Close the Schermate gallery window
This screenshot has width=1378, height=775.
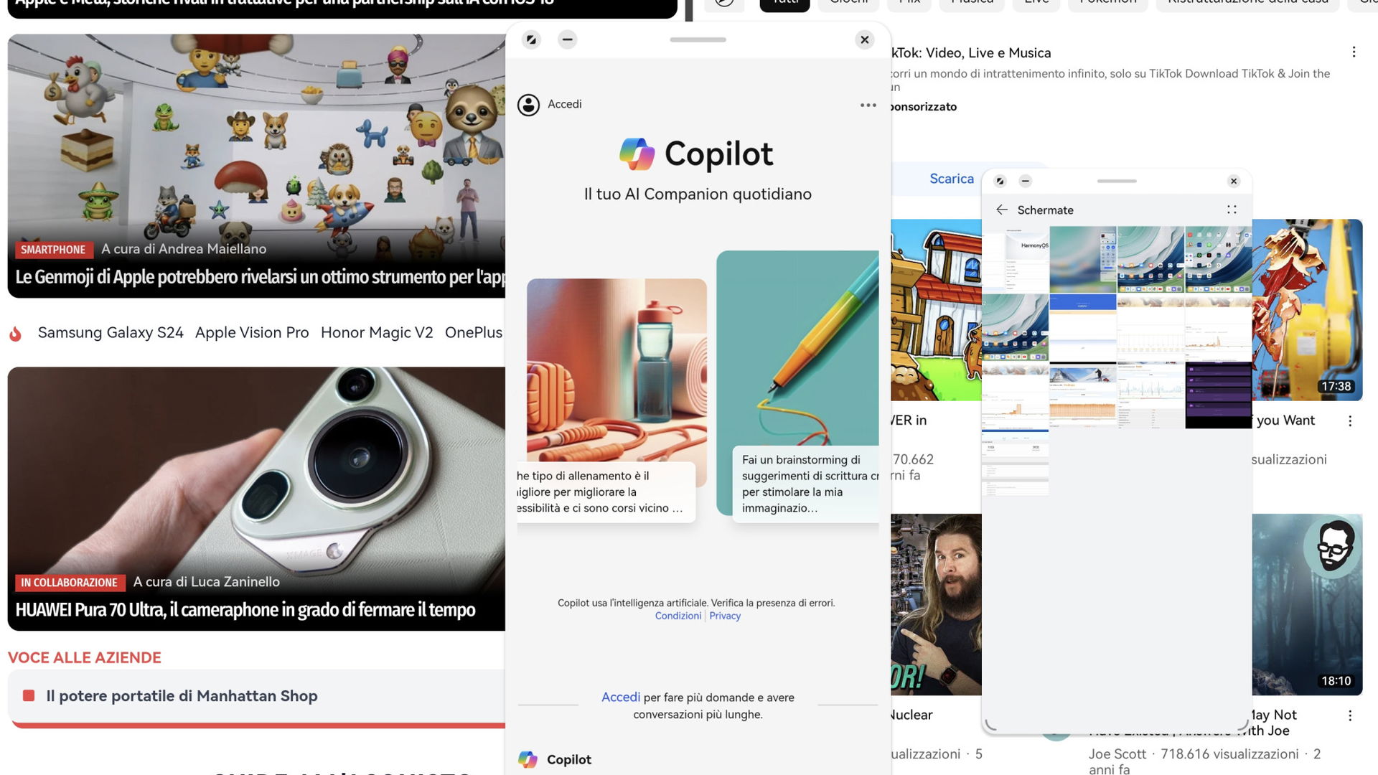[1234, 181]
